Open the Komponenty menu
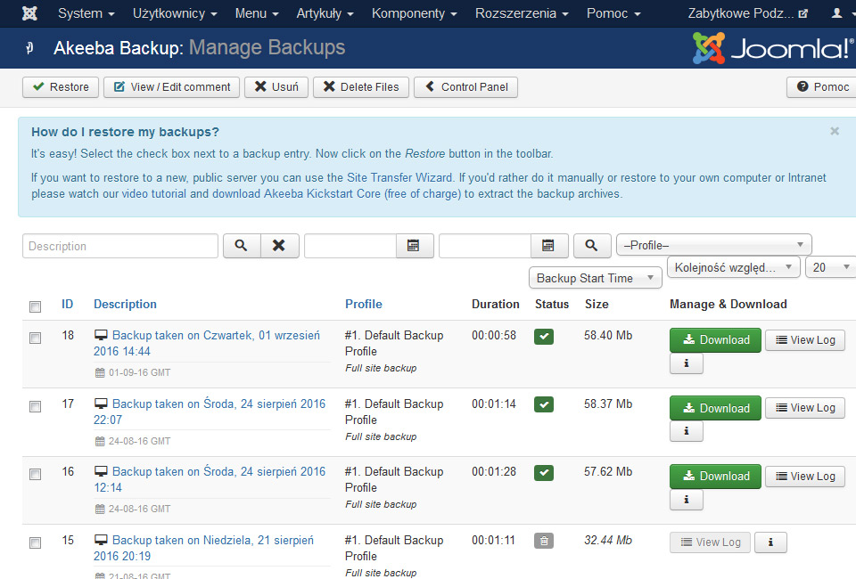 415,13
